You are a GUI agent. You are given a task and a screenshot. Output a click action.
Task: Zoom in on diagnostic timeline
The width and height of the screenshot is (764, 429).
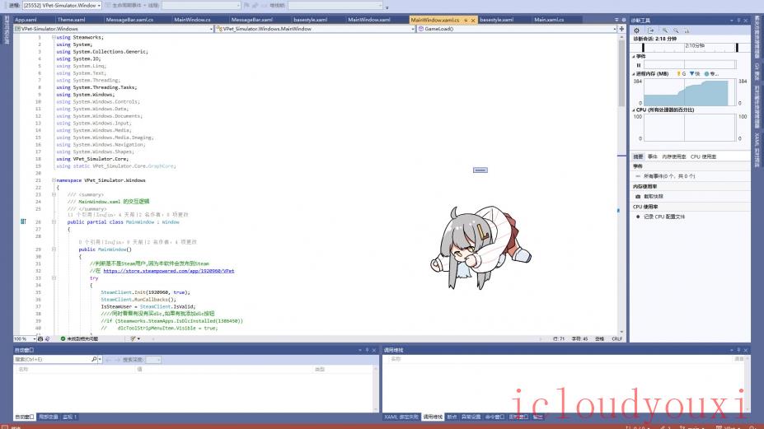click(665, 30)
